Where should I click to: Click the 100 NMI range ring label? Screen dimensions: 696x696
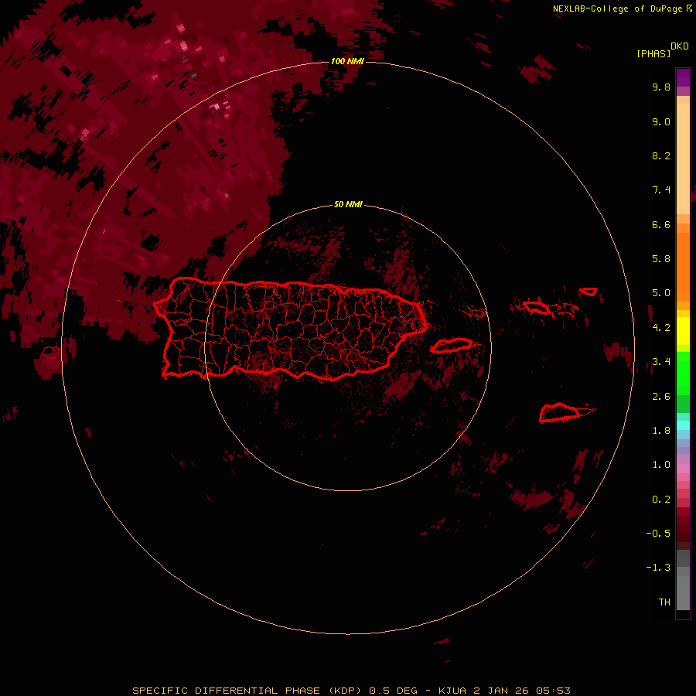point(347,61)
